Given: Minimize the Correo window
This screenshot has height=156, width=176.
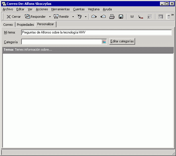Looking at the screenshot, I should pyautogui.click(x=162, y=4).
